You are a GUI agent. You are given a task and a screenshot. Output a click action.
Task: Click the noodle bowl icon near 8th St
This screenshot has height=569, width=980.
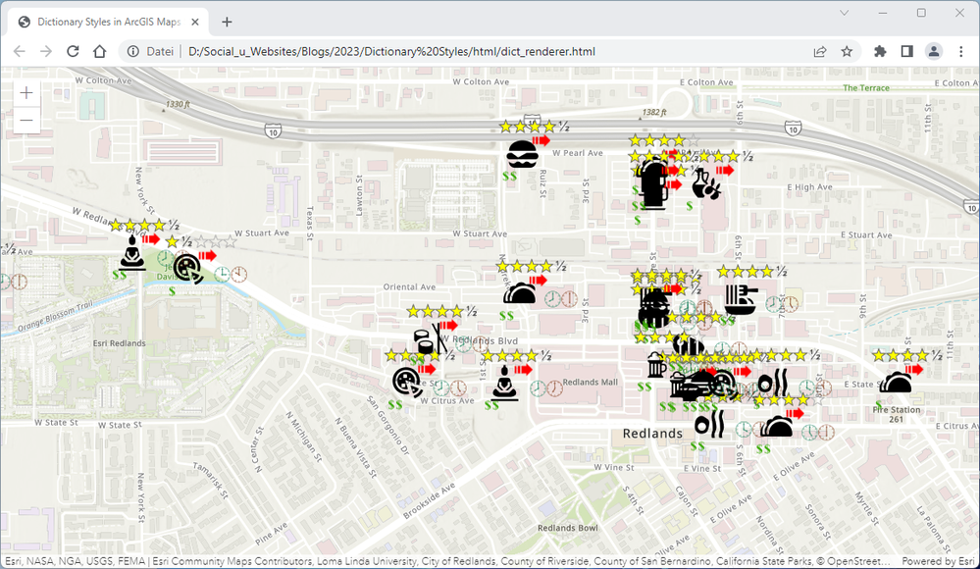738,299
